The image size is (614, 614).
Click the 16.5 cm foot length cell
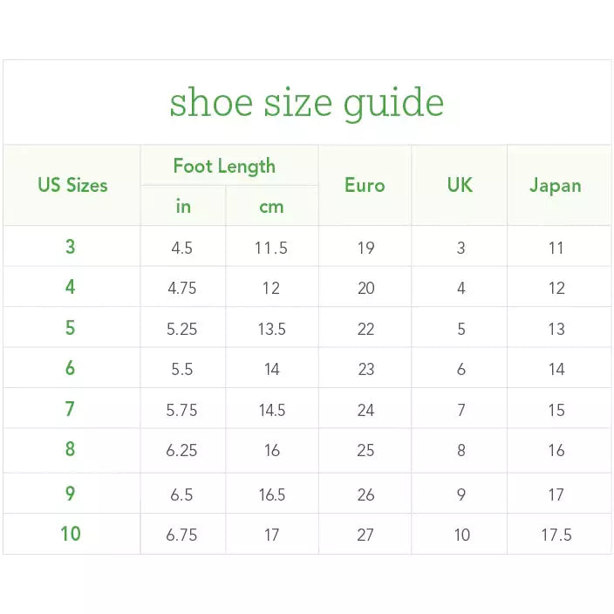tap(271, 495)
